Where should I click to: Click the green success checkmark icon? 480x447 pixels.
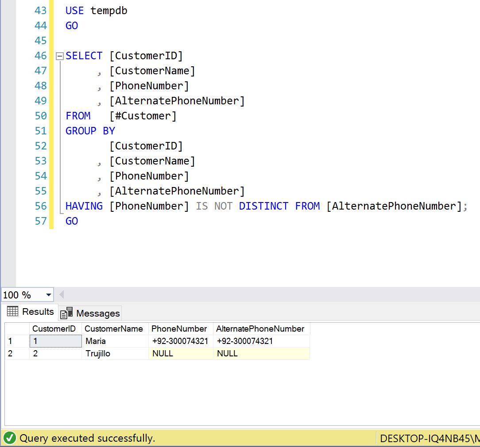pos(10,438)
